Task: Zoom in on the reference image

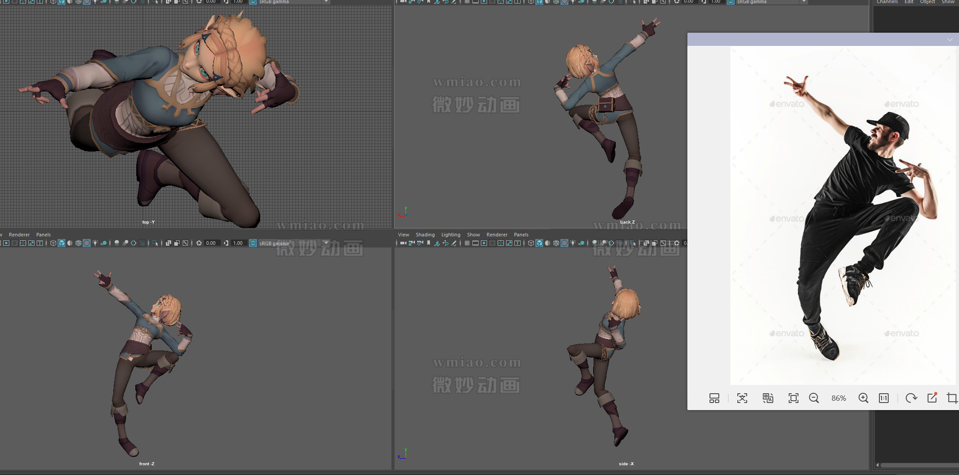Action: (x=863, y=398)
